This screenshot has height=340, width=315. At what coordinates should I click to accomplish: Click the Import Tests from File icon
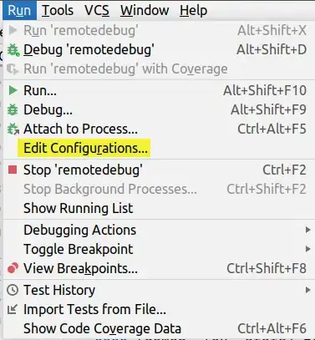[x=13, y=309]
